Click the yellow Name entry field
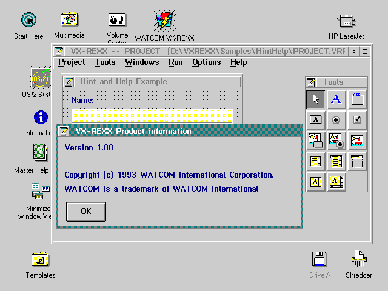The image size is (388, 291). (x=152, y=116)
